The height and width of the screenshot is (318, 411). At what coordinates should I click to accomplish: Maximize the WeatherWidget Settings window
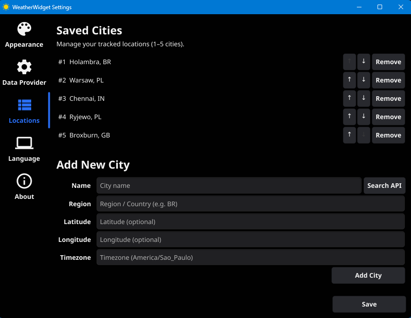379,7
